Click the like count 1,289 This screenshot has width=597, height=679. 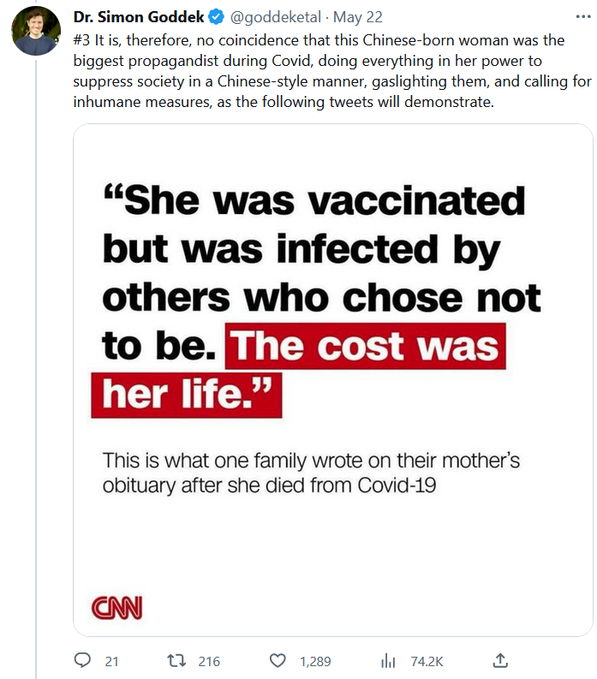314,661
